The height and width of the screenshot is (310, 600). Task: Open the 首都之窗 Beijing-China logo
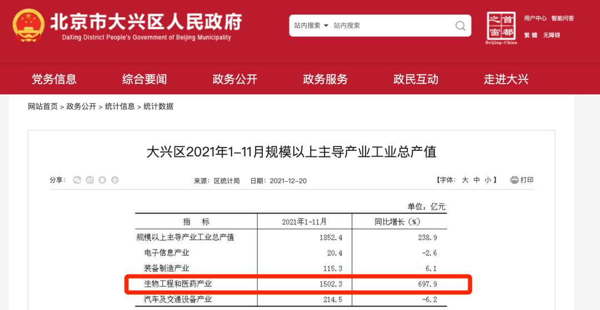(x=501, y=28)
